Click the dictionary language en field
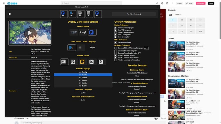Image resolution: width=221 pixels, height=124 pixels. tap(146, 48)
